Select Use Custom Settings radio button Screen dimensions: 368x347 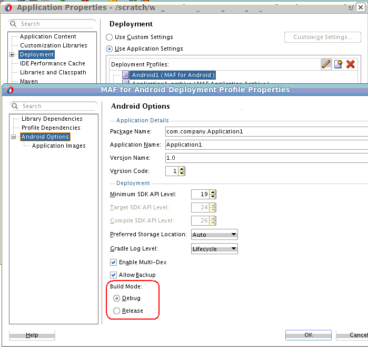tap(109, 37)
